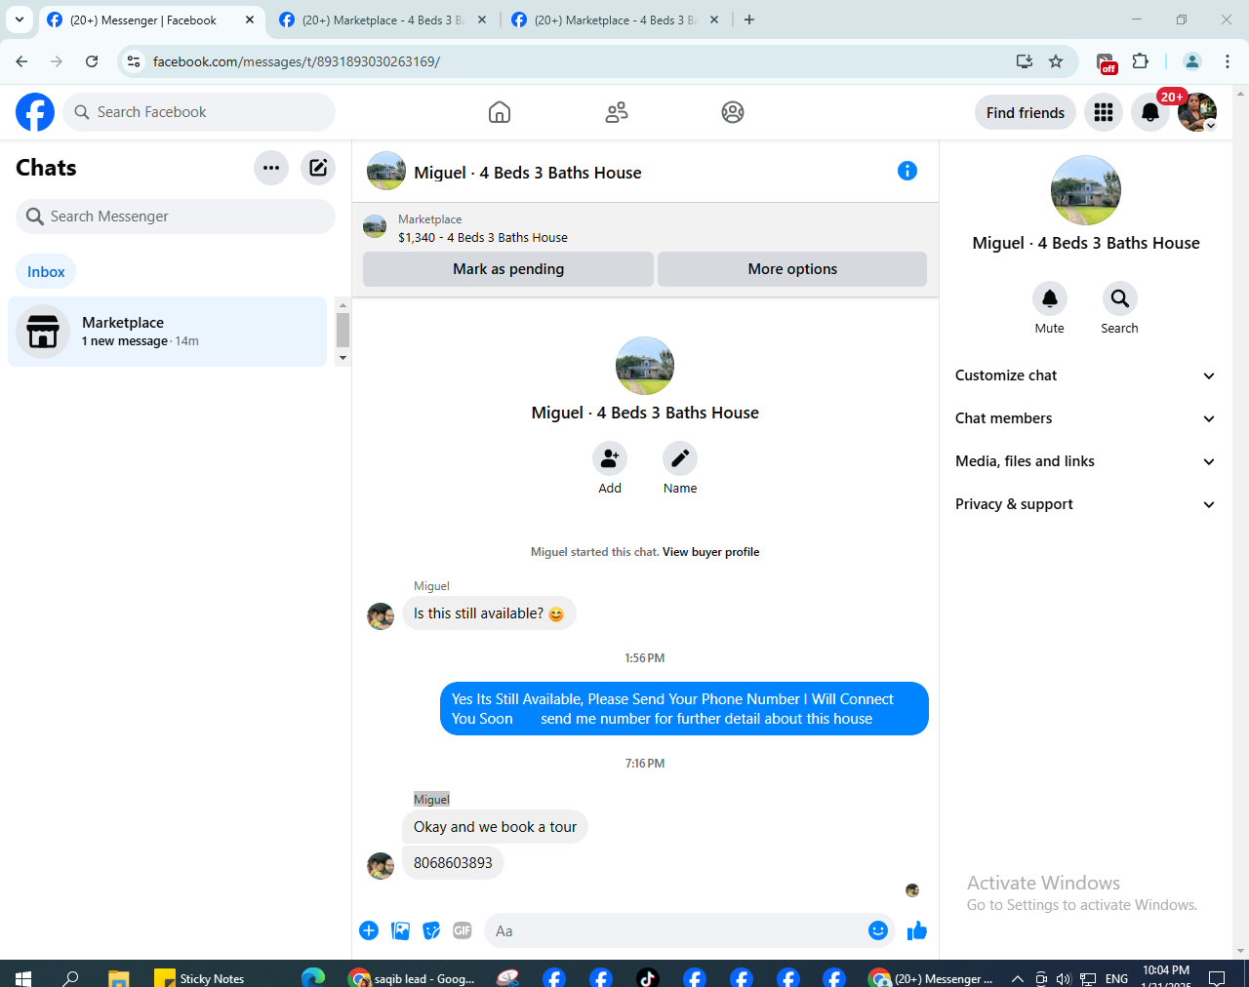Open Windows Start menu

(23, 976)
